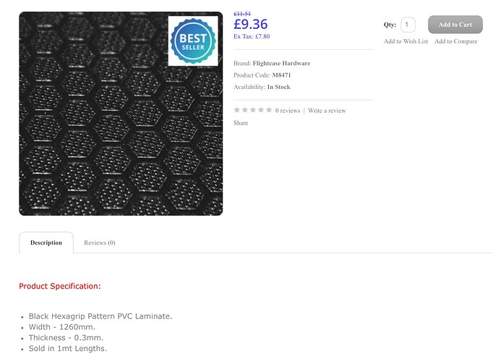Click the Product Specification heading
This screenshot has height=361, width=493.
click(x=60, y=286)
